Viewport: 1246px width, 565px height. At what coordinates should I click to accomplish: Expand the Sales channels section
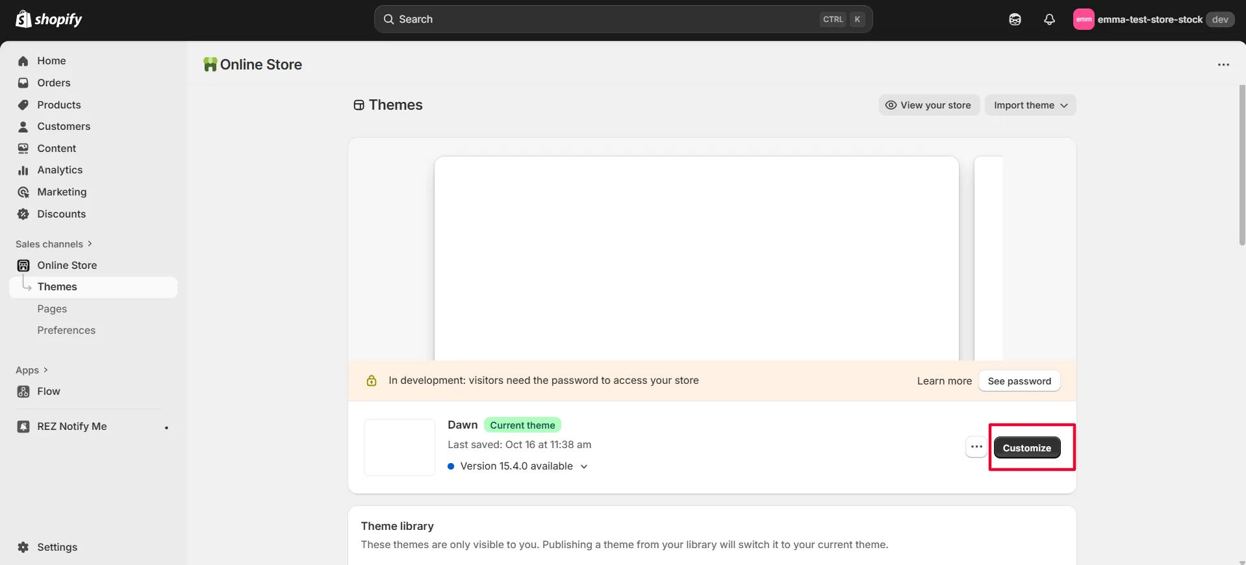(x=55, y=244)
